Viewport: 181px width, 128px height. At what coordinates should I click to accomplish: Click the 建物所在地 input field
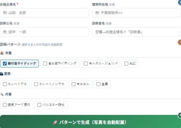tap(137, 13)
